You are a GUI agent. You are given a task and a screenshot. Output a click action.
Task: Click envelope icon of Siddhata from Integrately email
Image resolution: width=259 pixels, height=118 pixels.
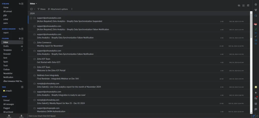coord(34,75)
